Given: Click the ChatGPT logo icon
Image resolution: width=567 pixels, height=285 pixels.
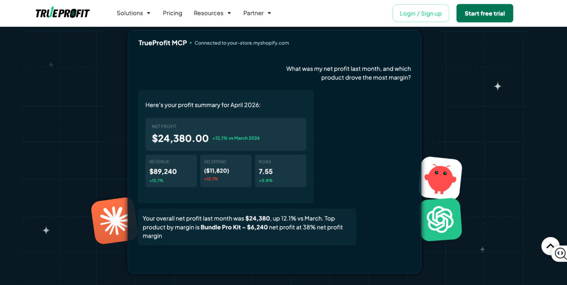Looking at the screenshot, I should [x=440, y=219].
